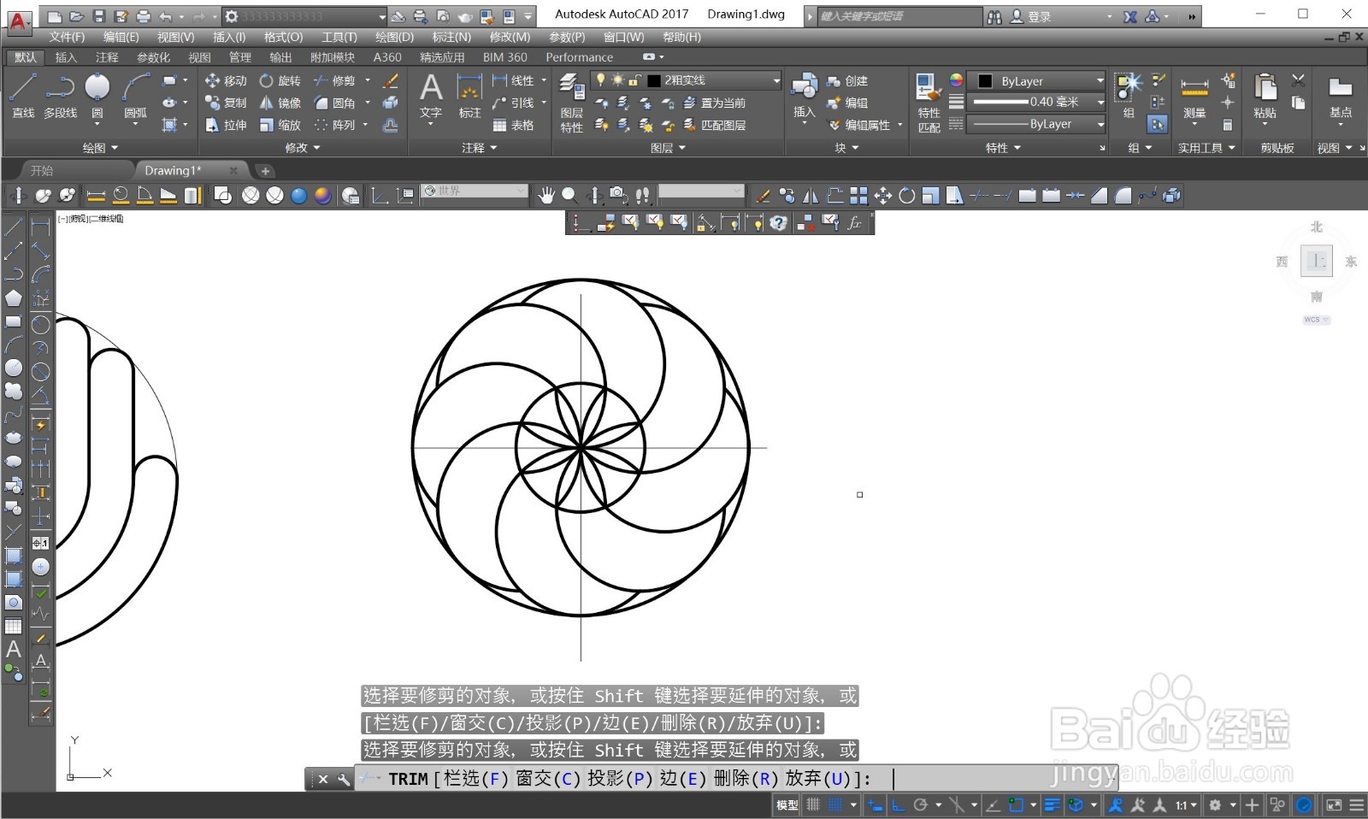Click the Fillet (圆角) tool
1368x819 pixels.
tap(334, 103)
